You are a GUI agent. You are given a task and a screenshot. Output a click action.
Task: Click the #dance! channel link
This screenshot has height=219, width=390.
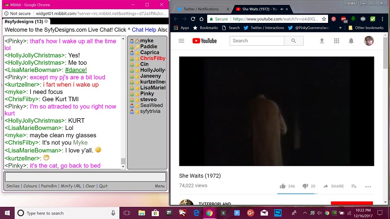(x=76, y=70)
